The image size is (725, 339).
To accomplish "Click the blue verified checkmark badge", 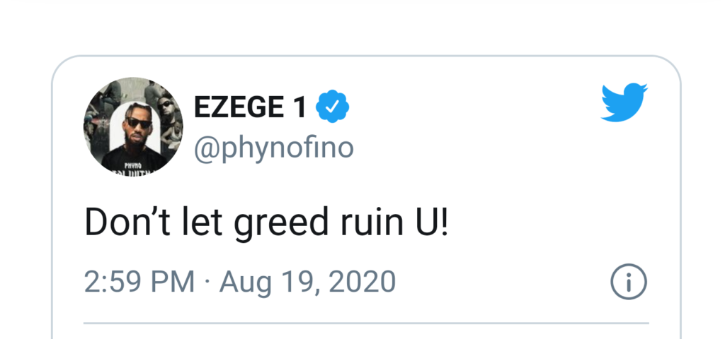I will click(x=331, y=107).
